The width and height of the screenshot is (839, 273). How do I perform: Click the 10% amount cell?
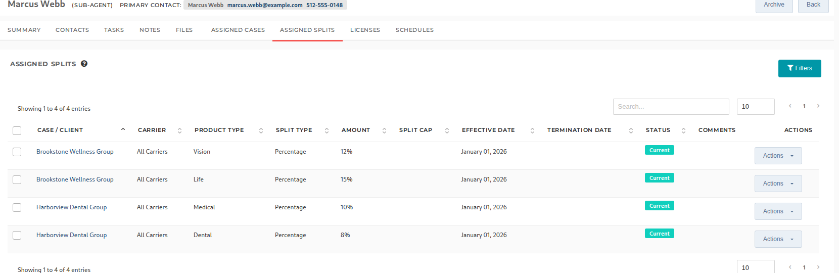point(347,207)
